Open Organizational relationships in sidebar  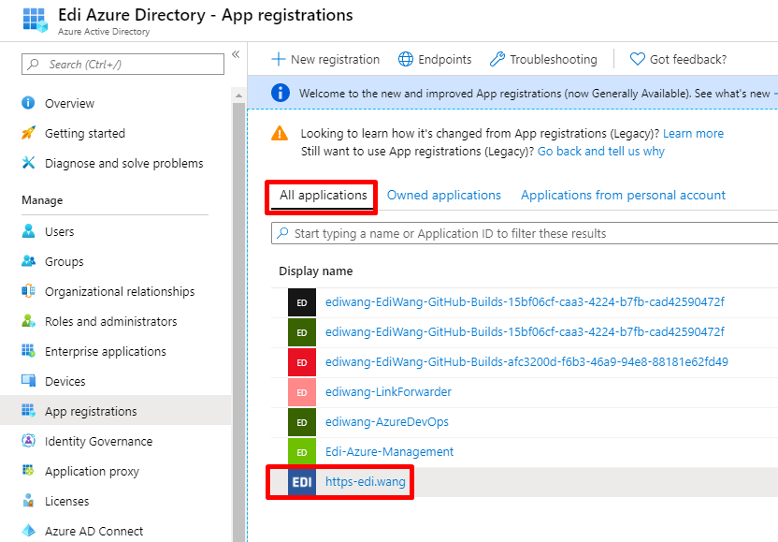tap(120, 292)
